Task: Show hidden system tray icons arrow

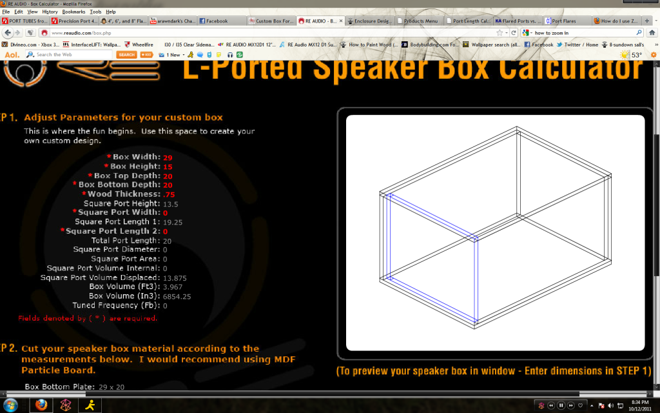Action: pos(536,405)
